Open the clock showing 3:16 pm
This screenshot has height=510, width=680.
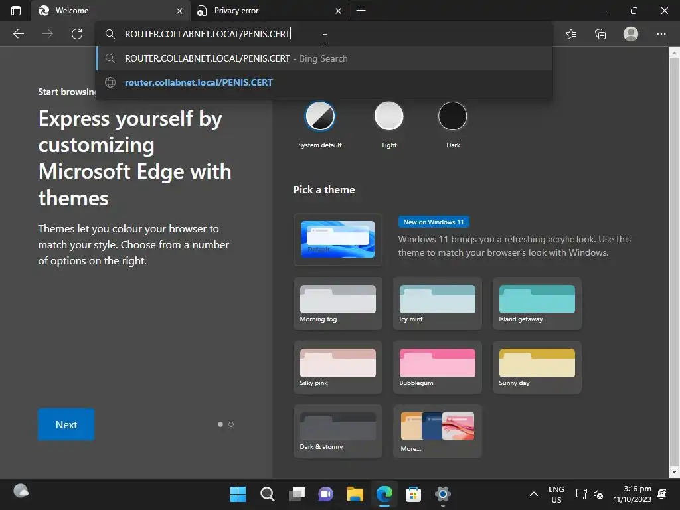[633, 494]
